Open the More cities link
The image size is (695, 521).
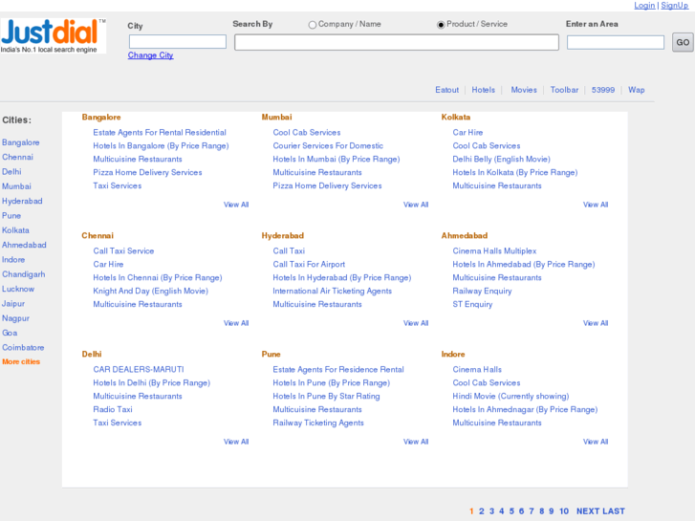(x=21, y=361)
